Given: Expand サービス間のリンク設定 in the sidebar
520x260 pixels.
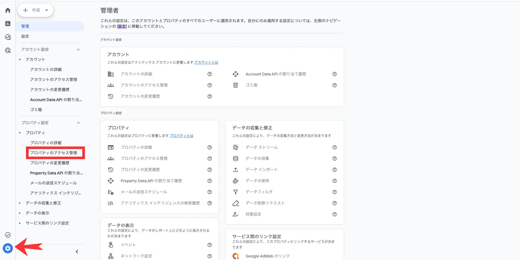Looking at the screenshot, I should click(x=20, y=223).
